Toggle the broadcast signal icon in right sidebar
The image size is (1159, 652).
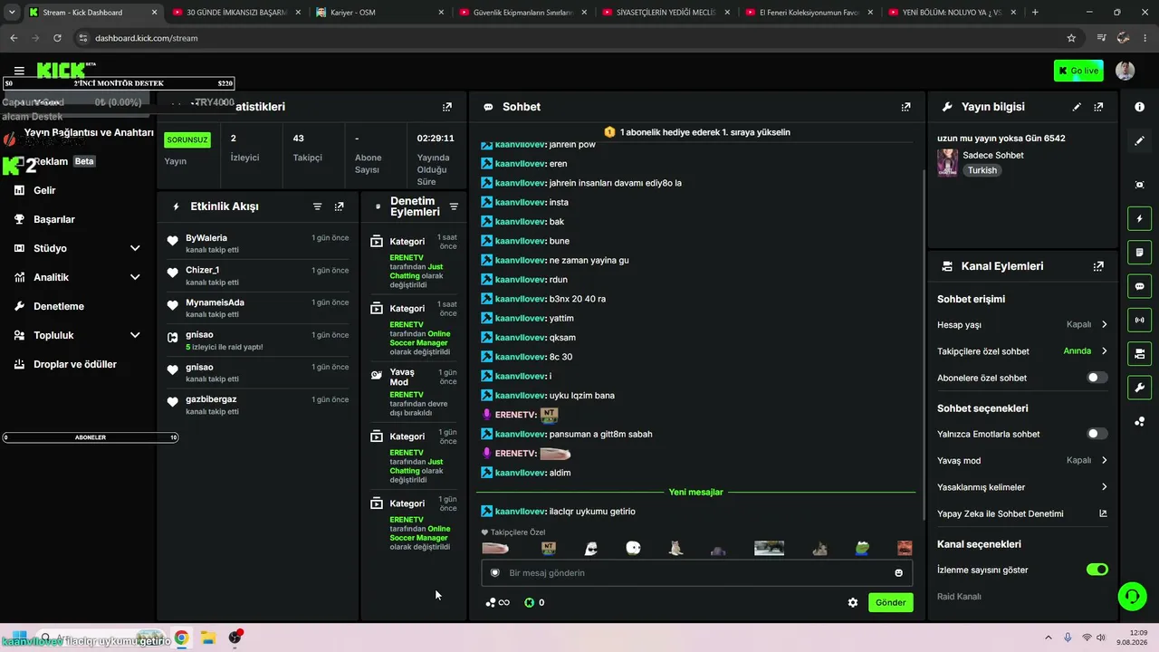(x=1139, y=320)
